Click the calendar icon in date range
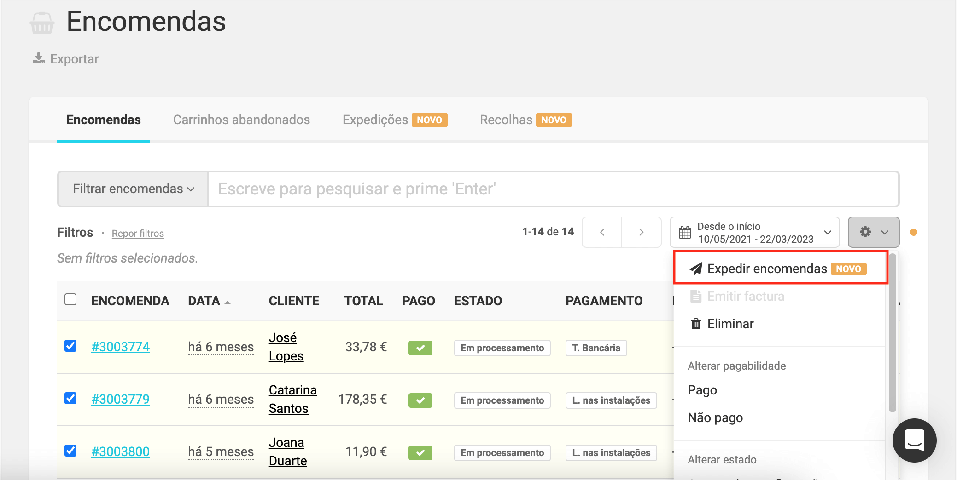This screenshot has width=957, height=480. 685,233
